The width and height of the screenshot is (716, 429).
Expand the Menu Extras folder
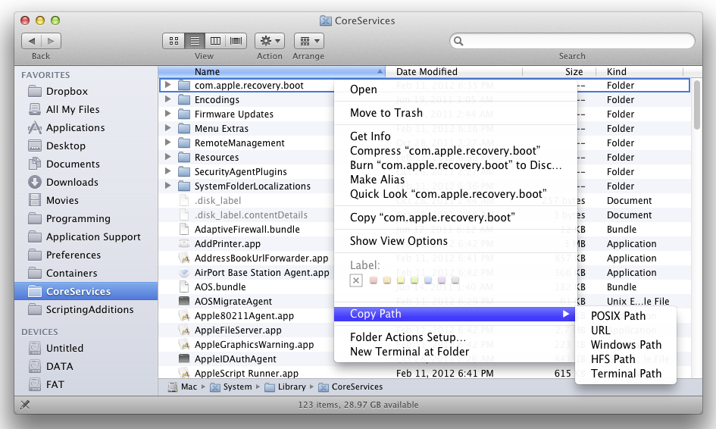pyautogui.click(x=167, y=128)
